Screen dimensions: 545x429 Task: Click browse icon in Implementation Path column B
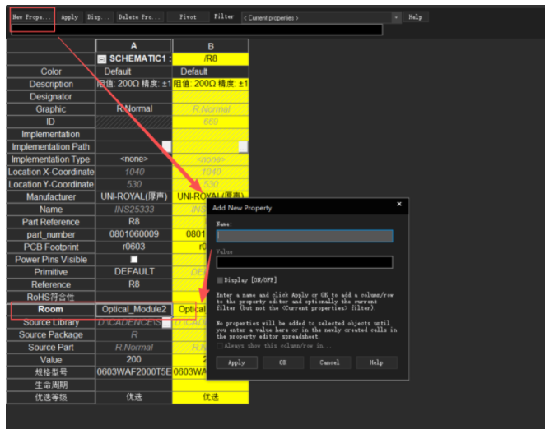point(243,146)
